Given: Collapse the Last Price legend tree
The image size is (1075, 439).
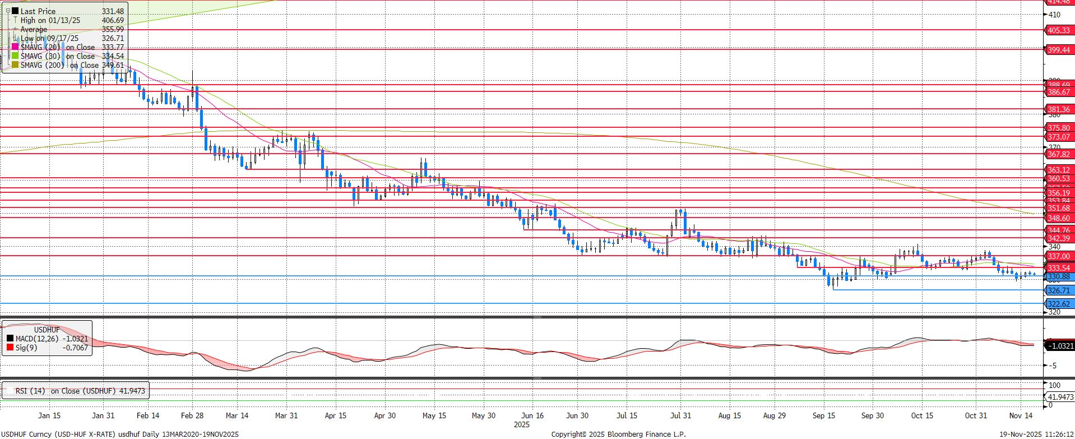Looking at the screenshot, I should 8,11.
